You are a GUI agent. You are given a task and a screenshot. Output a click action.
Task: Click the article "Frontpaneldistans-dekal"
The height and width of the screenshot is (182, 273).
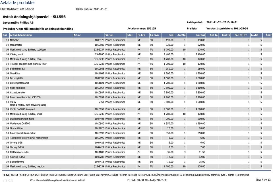click(x=23, y=133)
